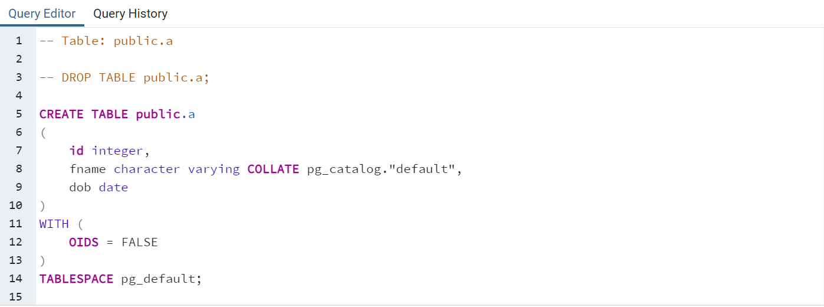Click the FALSE value on line 12
This screenshot has width=824, height=307.
tap(139, 243)
